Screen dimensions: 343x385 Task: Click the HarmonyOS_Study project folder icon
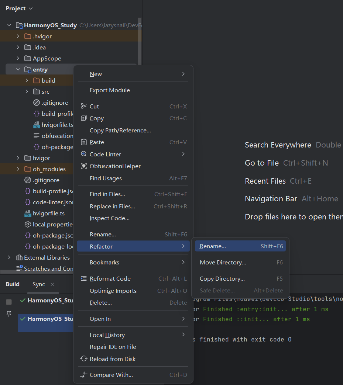coord(20,25)
